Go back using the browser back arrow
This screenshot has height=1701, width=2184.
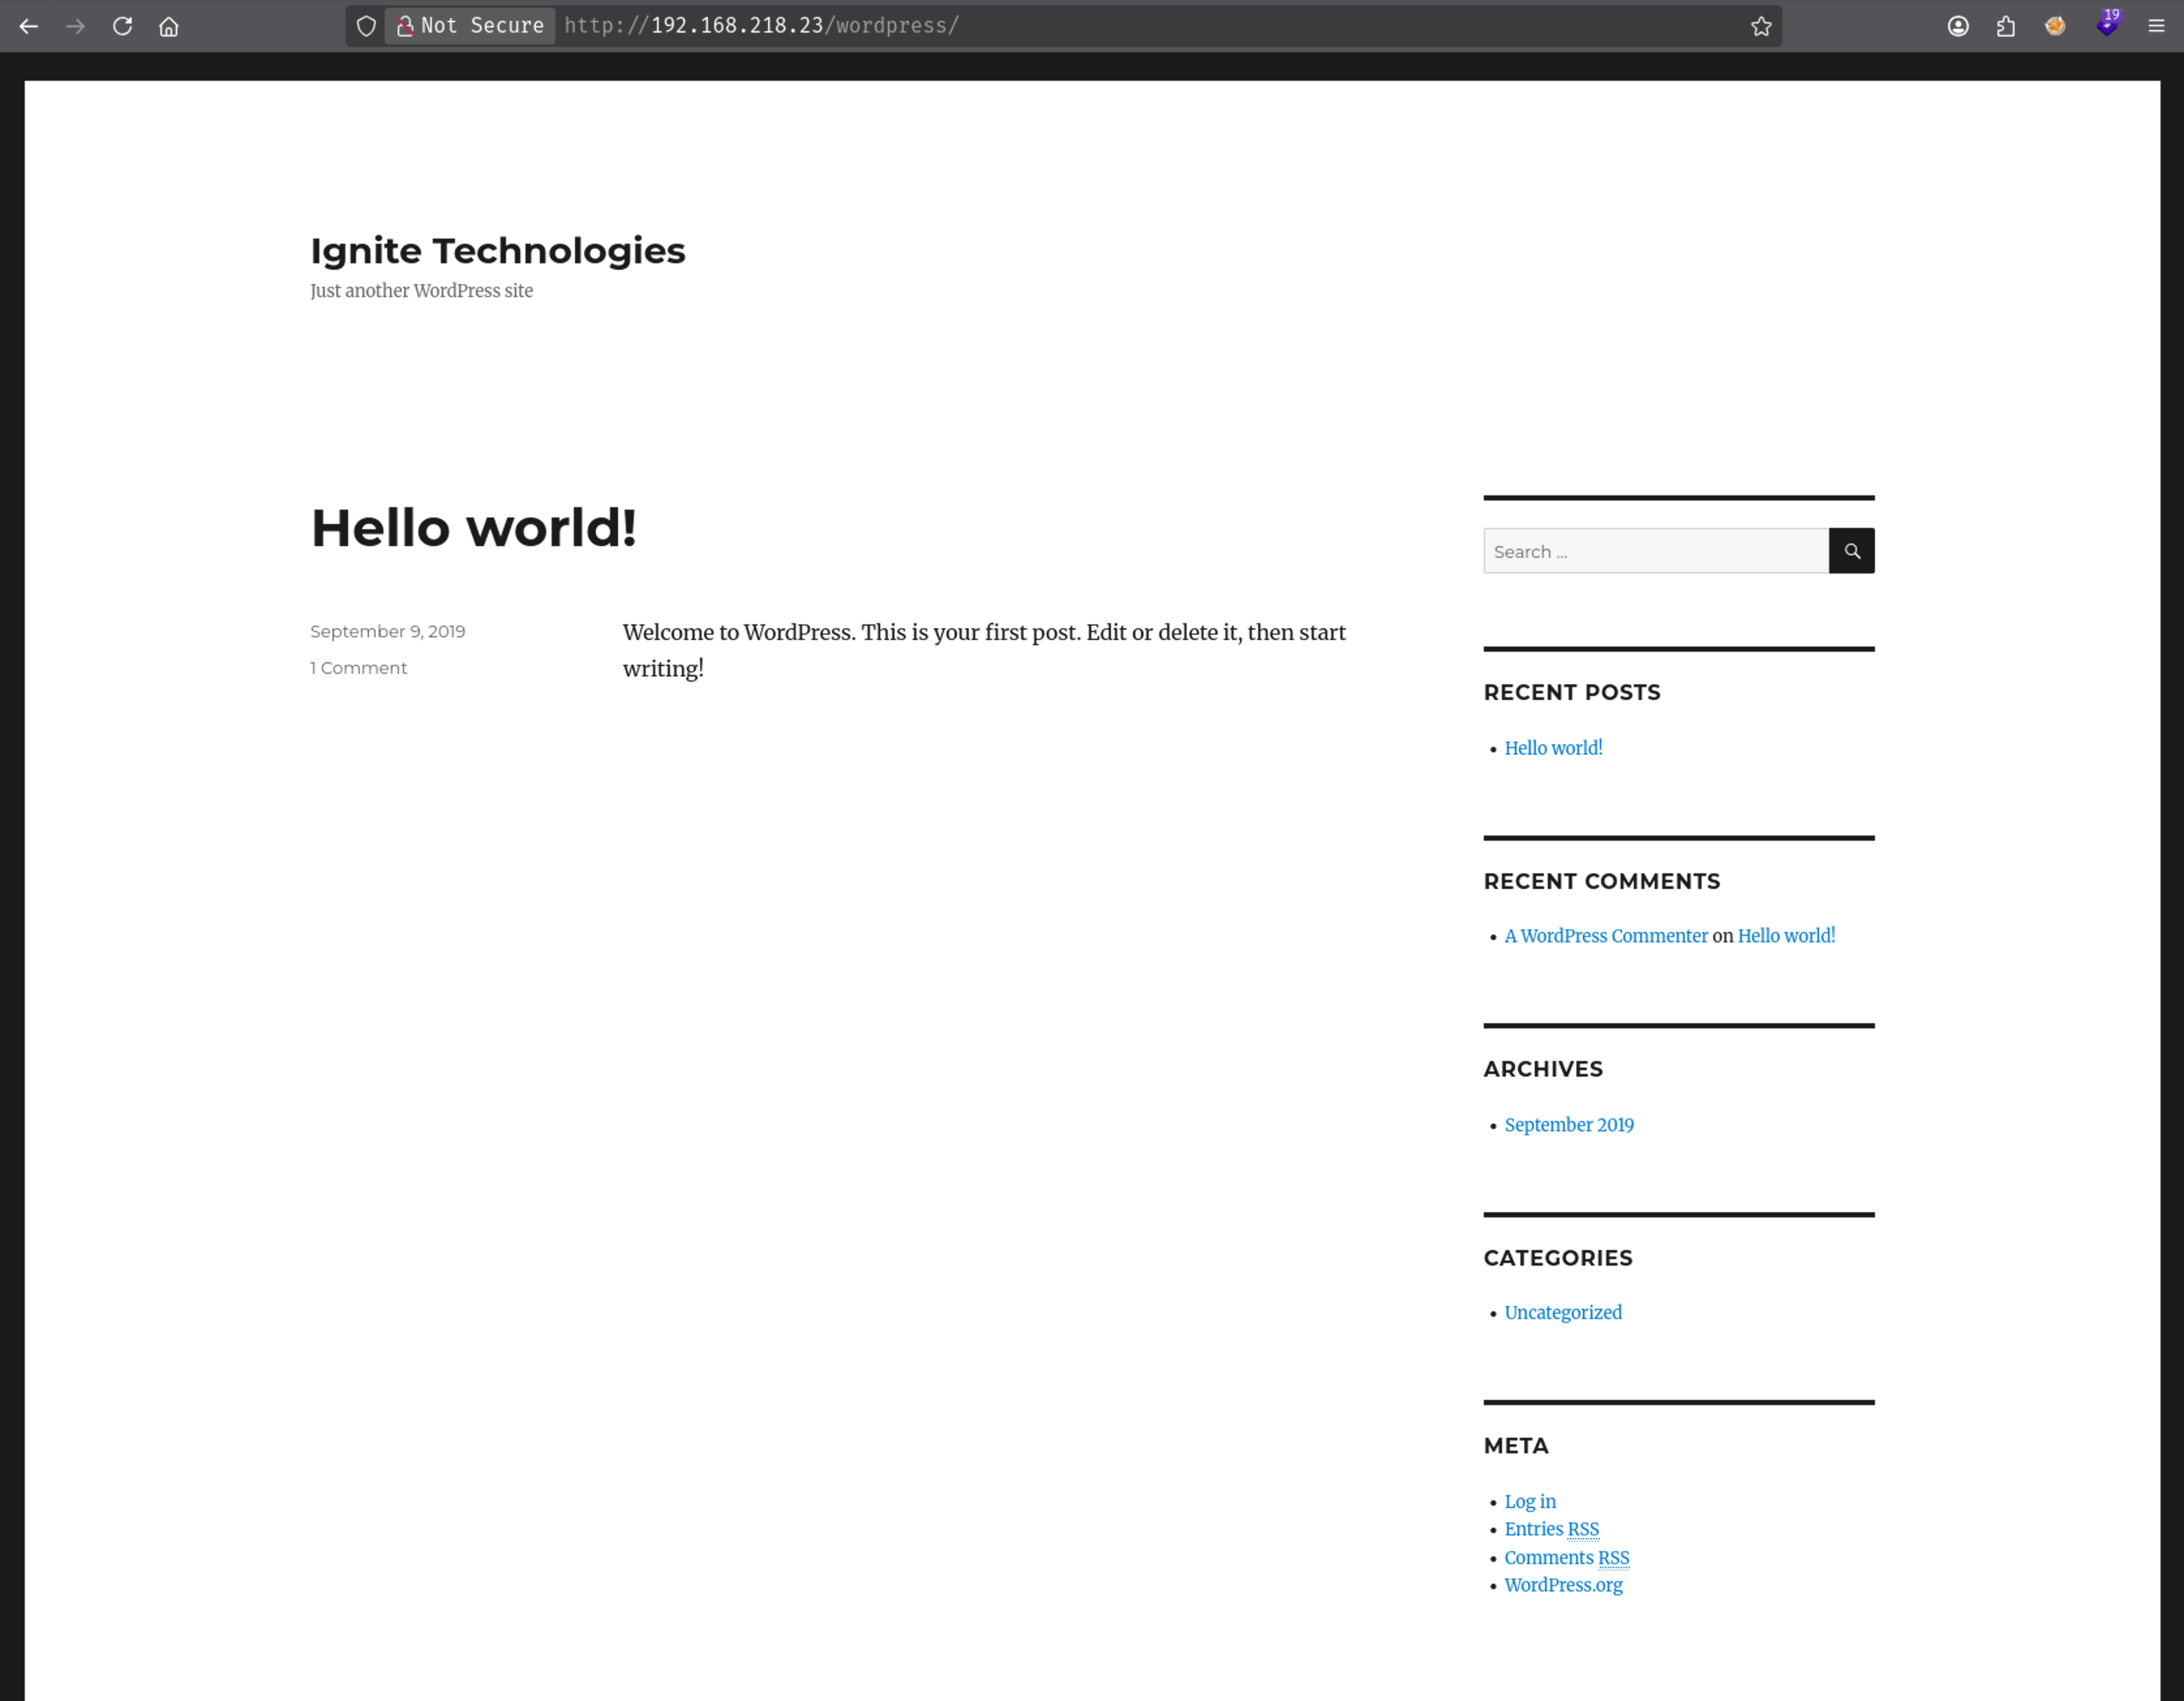click(28, 26)
